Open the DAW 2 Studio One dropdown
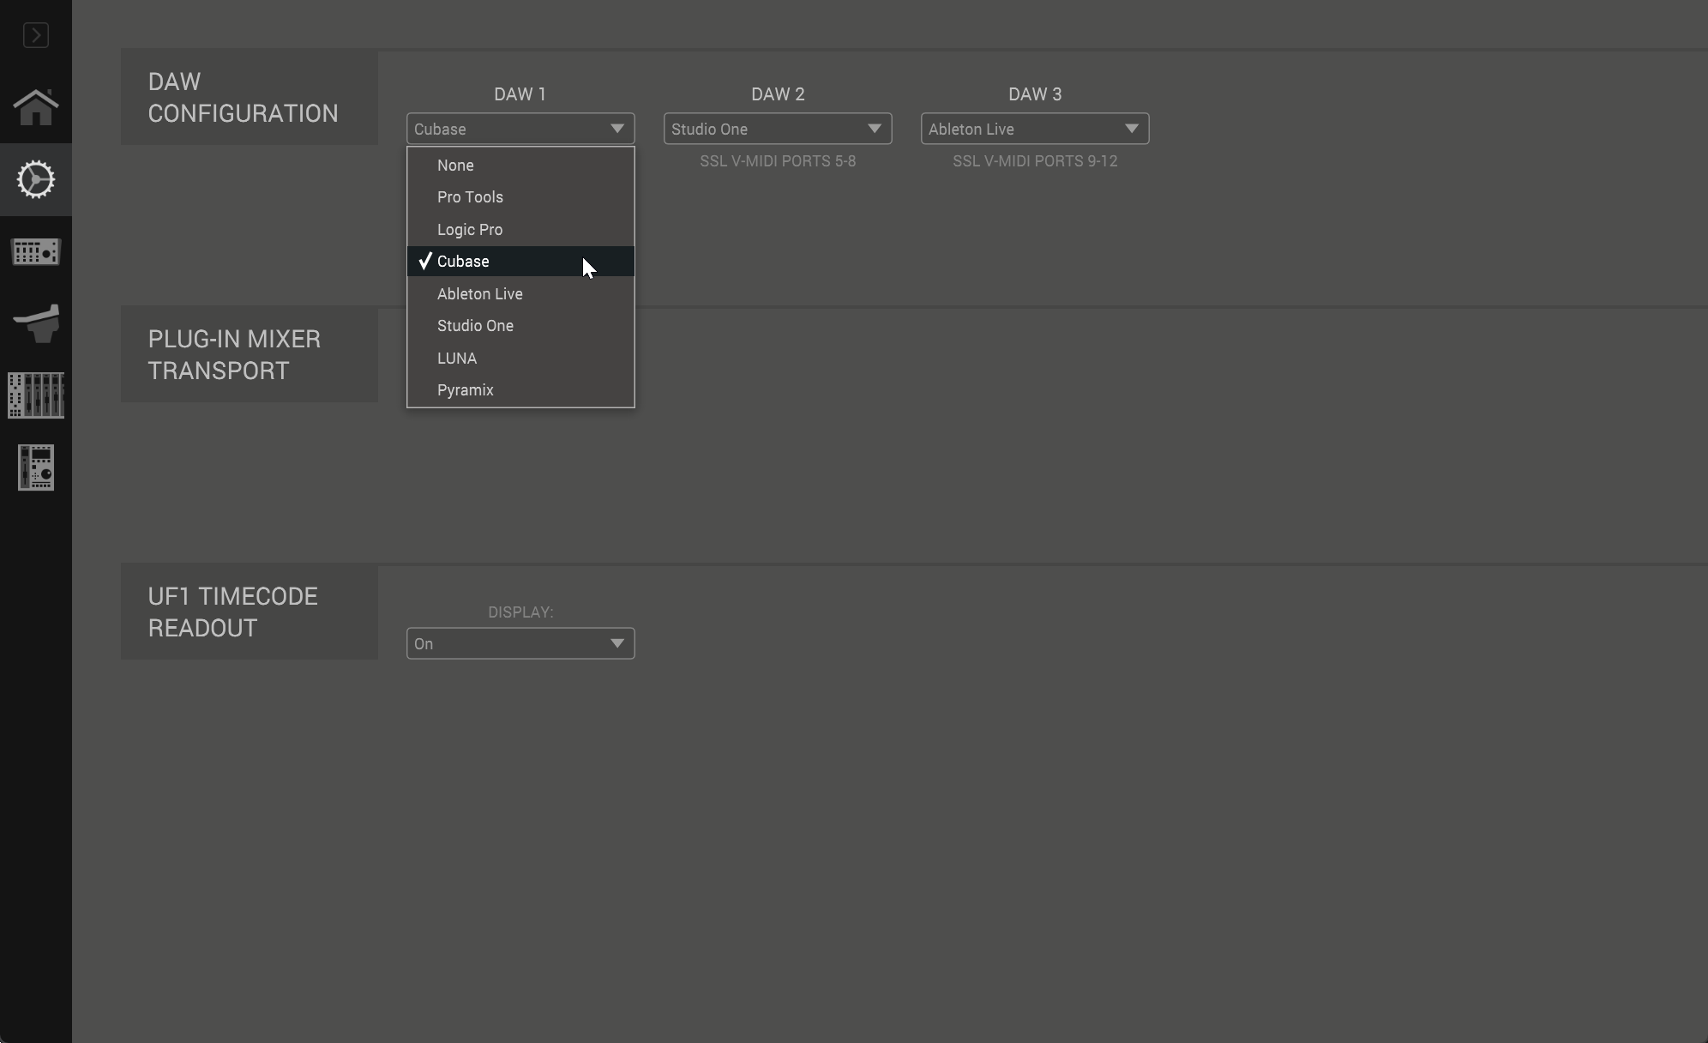Viewport: 1708px width, 1043px height. click(778, 129)
